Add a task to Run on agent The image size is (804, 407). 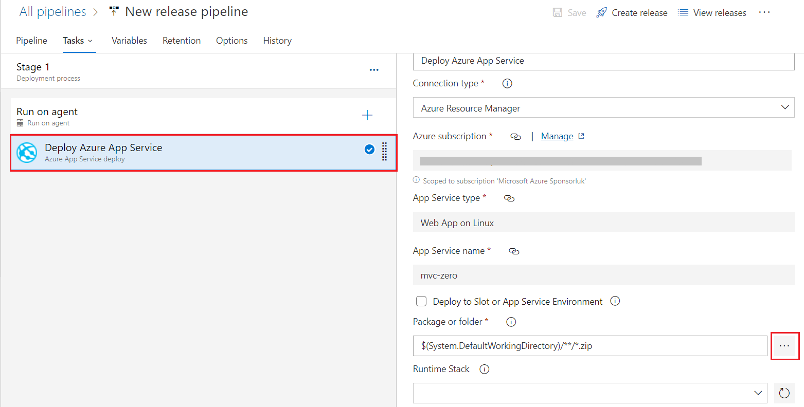click(x=367, y=115)
